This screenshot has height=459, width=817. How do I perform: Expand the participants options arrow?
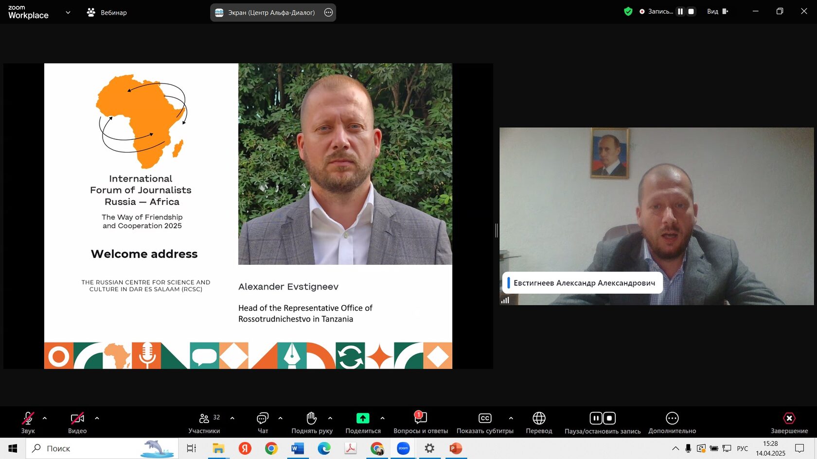tap(232, 418)
